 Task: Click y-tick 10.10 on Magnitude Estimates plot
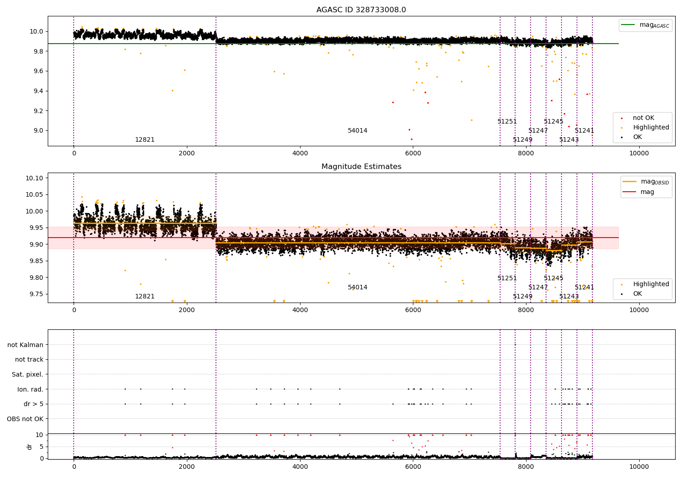(x=35, y=178)
